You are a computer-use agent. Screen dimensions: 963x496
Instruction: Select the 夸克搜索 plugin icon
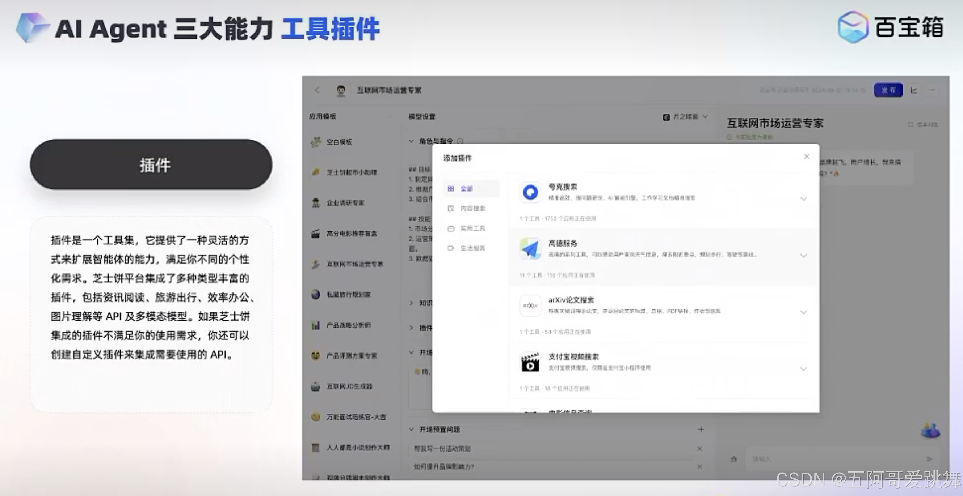click(x=530, y=192)
